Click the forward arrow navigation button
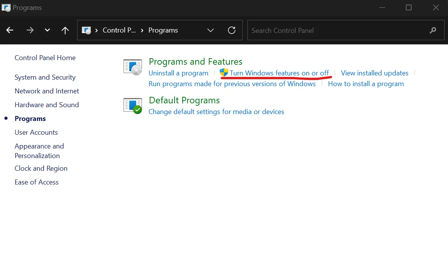448x253 pixels. click(30, 30)
